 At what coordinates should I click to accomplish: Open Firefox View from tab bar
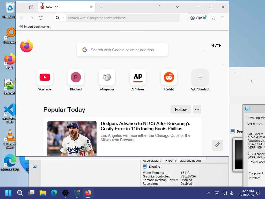(x=31, y=7)
